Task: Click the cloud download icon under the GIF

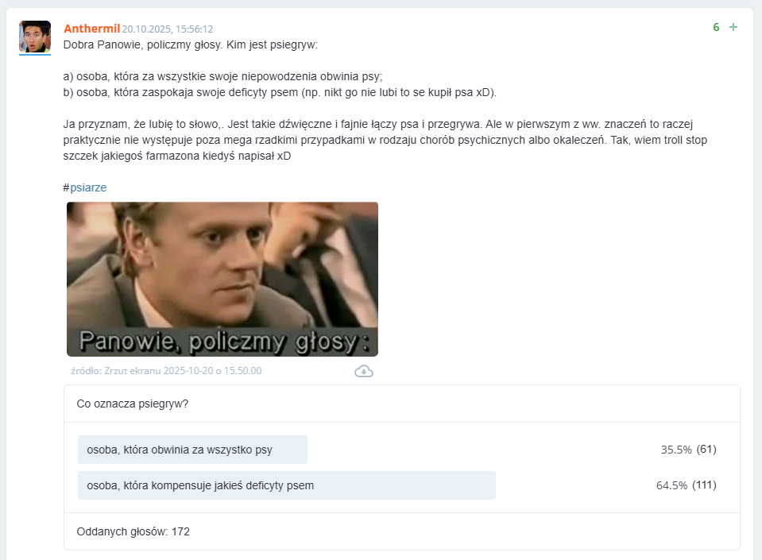Action: 363,372
